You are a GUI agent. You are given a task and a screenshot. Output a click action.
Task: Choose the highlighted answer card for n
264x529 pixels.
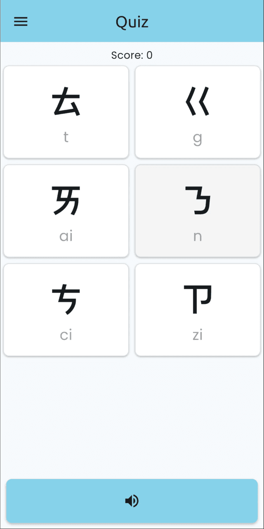198,211
